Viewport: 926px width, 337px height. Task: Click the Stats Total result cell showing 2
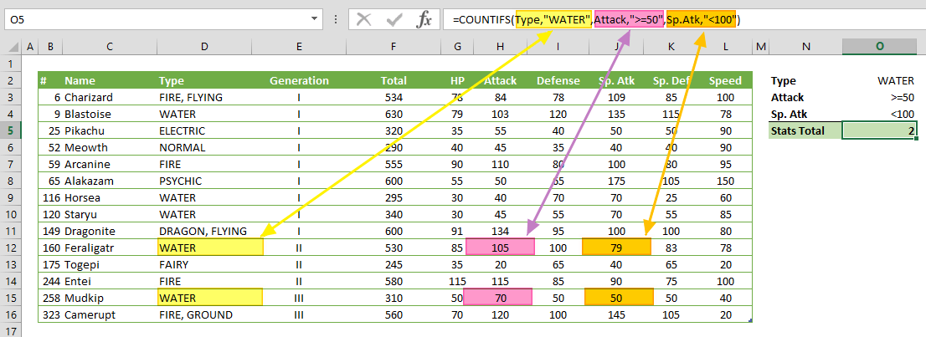(x=880, y=130)
